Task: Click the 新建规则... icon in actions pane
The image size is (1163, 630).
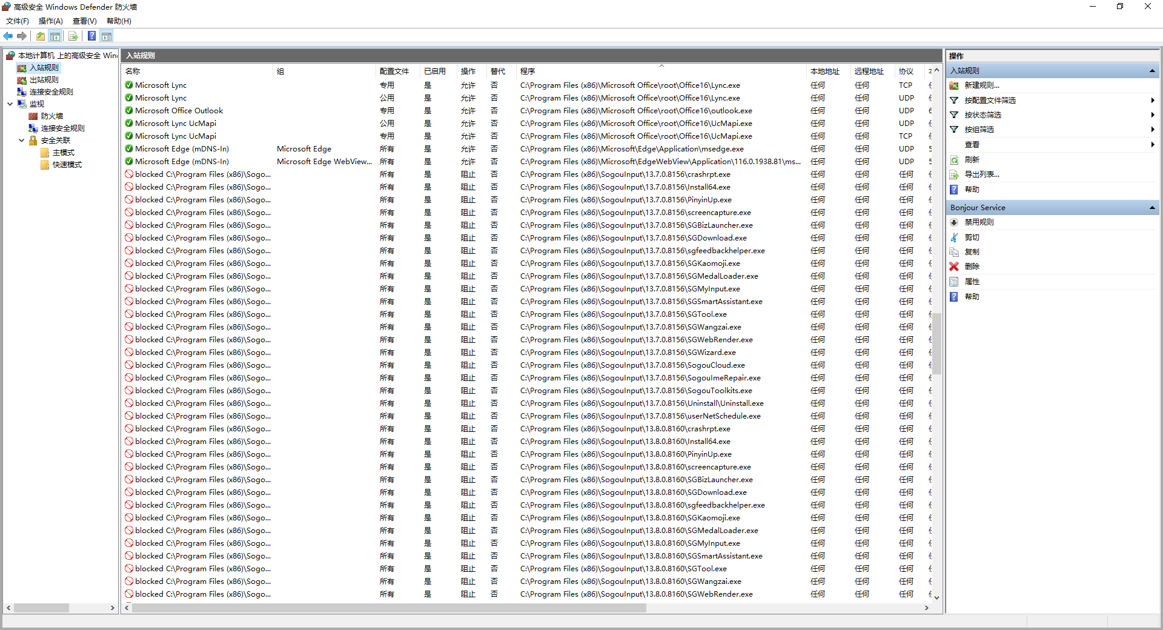Action: tap(954, 85)
